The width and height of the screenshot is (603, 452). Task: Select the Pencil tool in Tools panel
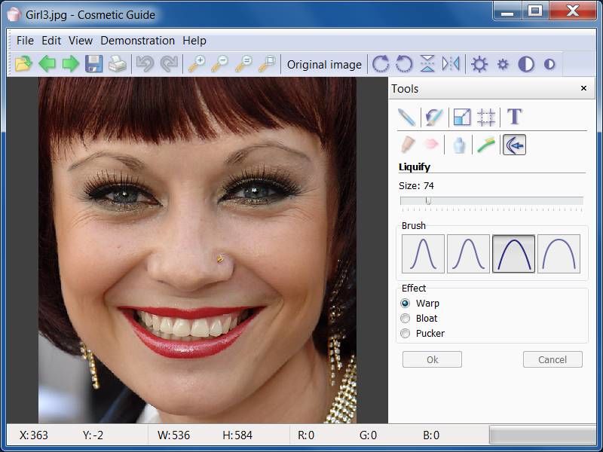[406, 117]
